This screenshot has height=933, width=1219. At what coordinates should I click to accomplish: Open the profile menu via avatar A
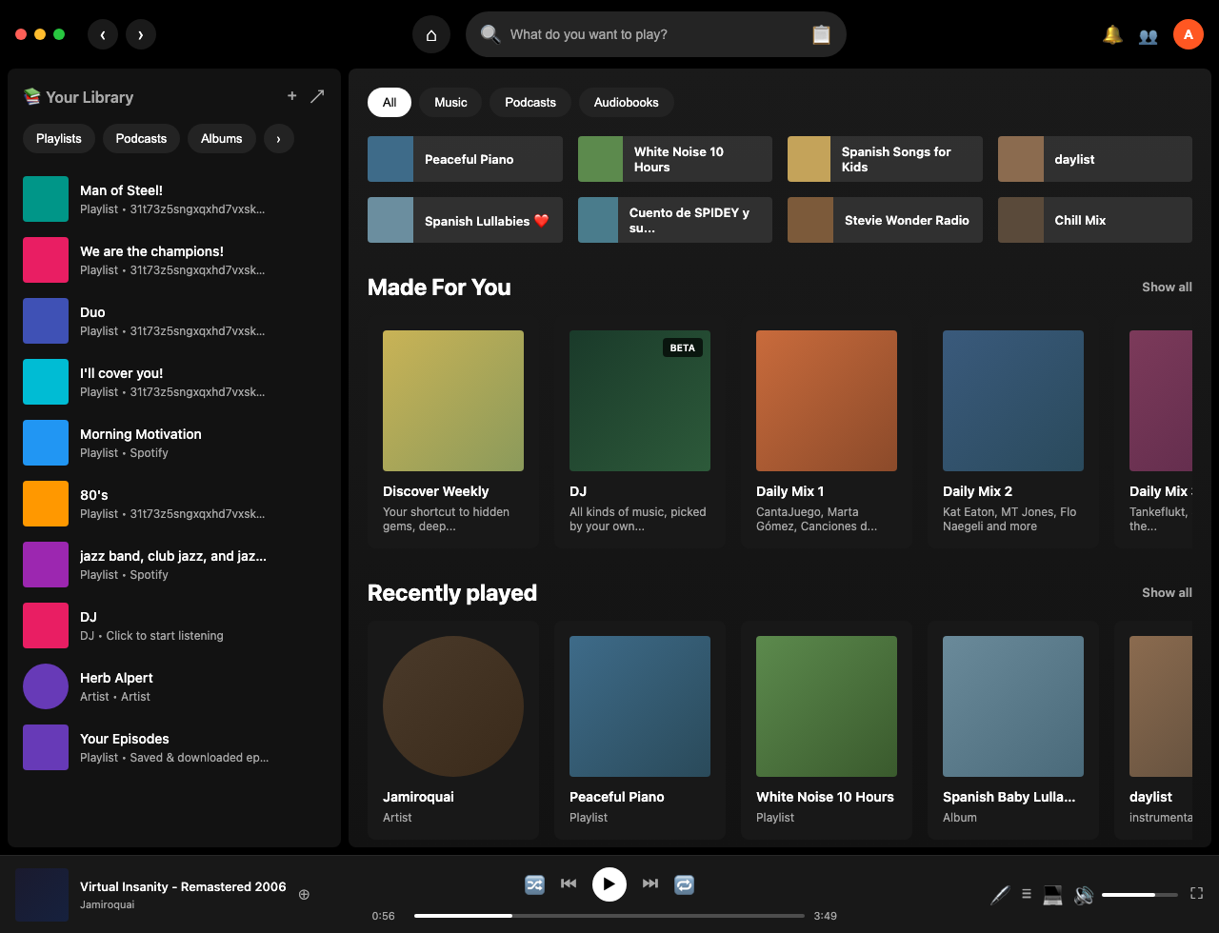1188,33
